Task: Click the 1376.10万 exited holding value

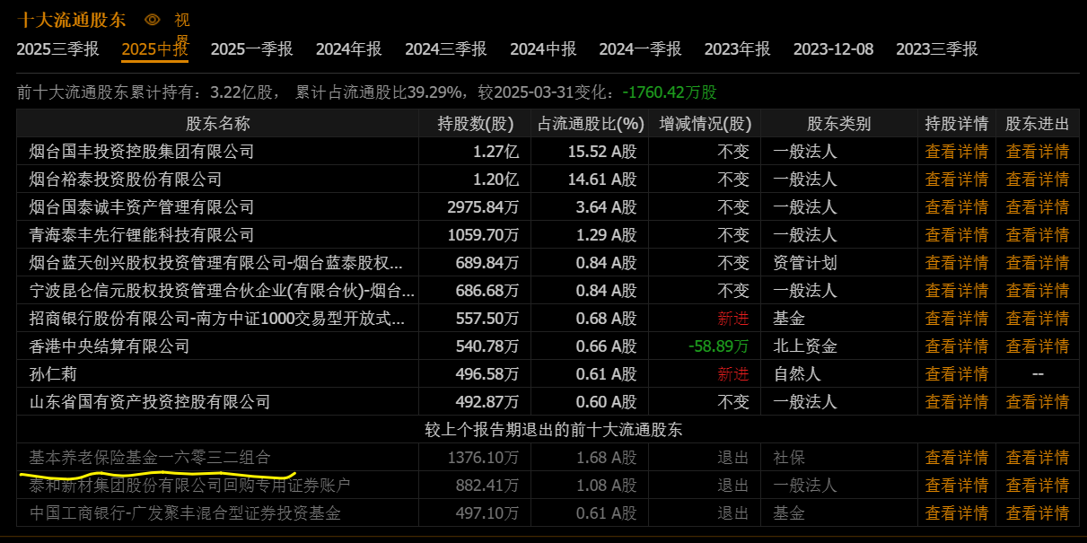Action: (x=483, y=458)
